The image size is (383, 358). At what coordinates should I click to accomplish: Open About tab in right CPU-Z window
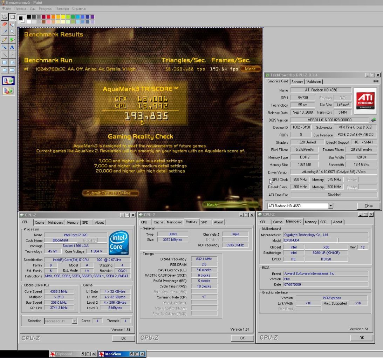(x=337, y=222)
